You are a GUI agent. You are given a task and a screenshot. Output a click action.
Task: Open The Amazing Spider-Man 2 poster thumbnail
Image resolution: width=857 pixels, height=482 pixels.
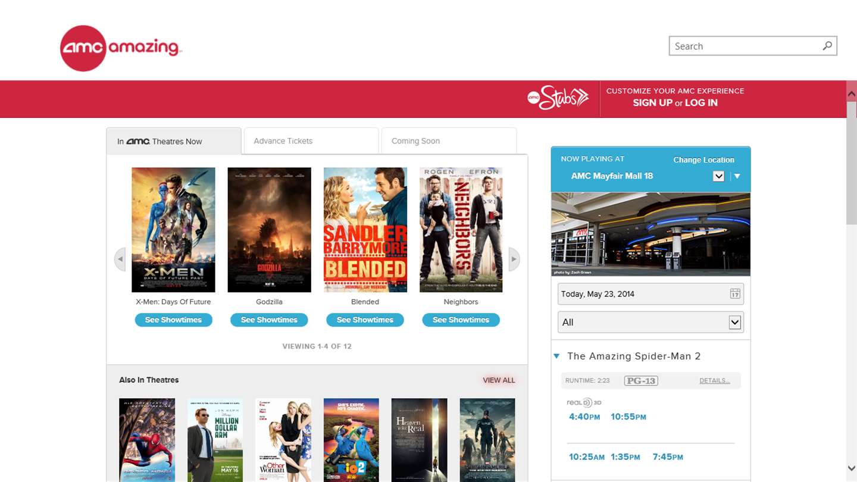coord(147,440)
